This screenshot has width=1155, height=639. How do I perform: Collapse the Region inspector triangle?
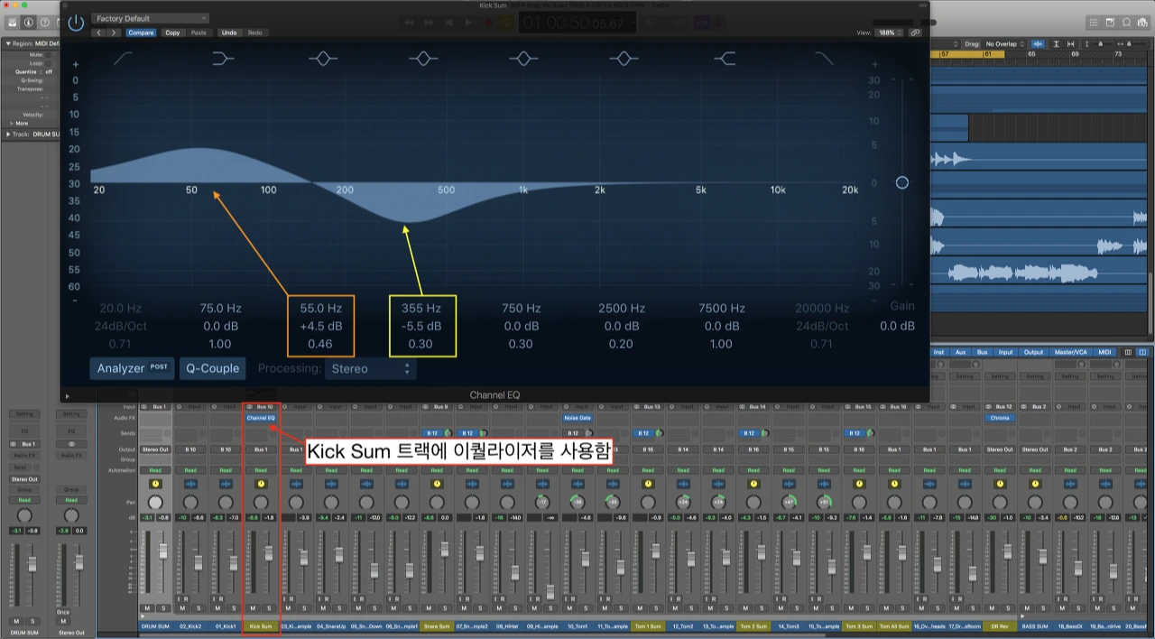tap(8, 43)
